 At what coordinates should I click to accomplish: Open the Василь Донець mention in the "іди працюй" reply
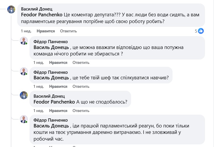(51, 126)
